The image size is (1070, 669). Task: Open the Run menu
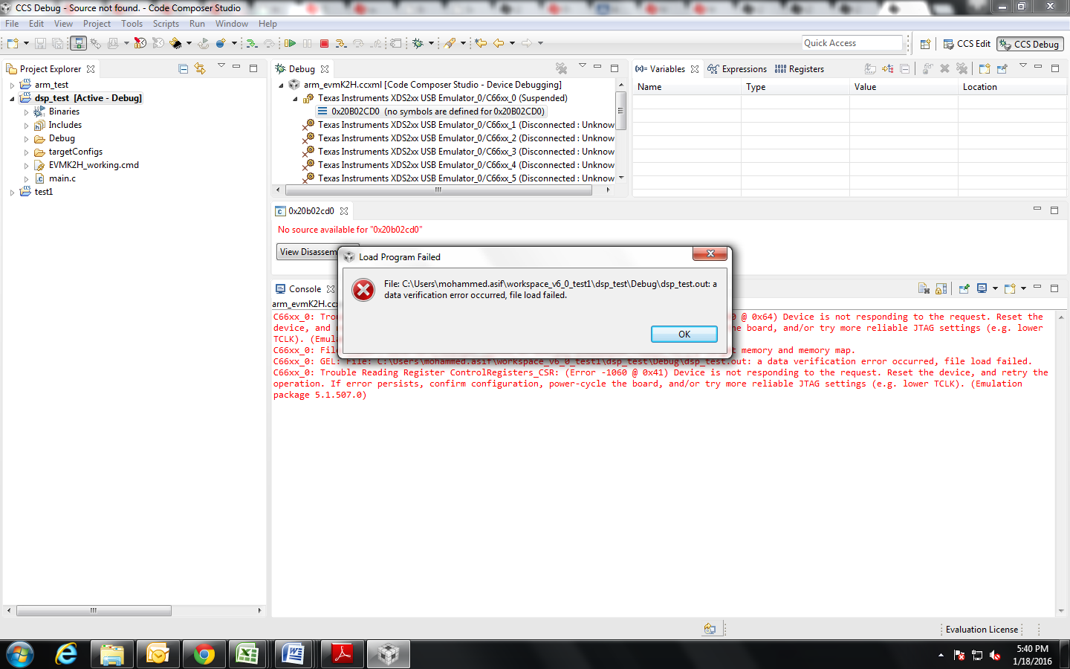(x=197, y=24)
